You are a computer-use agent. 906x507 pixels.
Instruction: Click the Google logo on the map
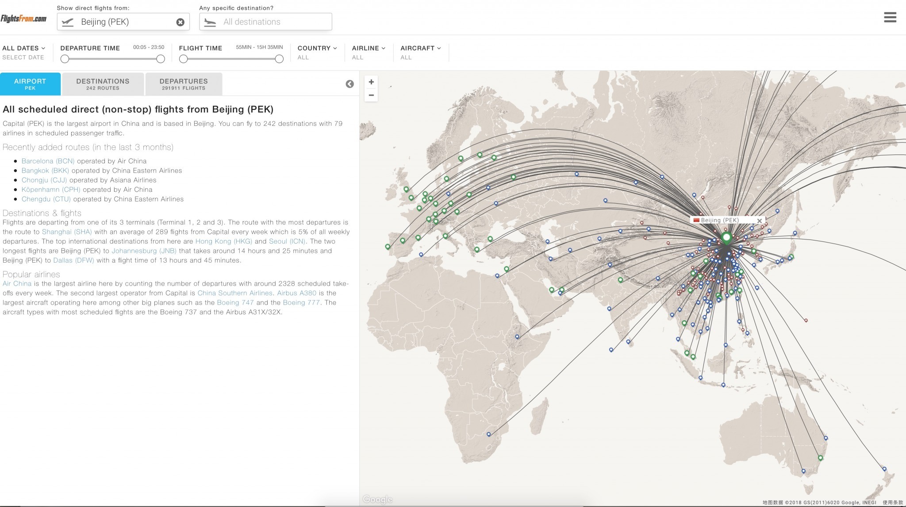[377, 499]
